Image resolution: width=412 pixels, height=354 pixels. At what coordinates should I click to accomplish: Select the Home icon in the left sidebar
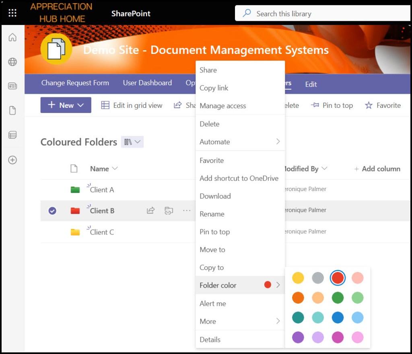click(x=12, y=37)
